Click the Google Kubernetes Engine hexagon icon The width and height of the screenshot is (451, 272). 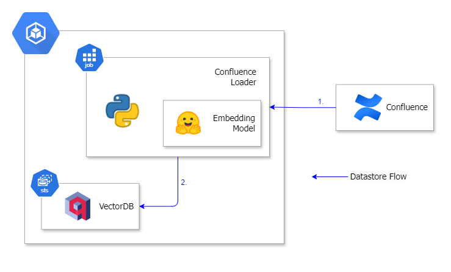(x=36, y=33)
